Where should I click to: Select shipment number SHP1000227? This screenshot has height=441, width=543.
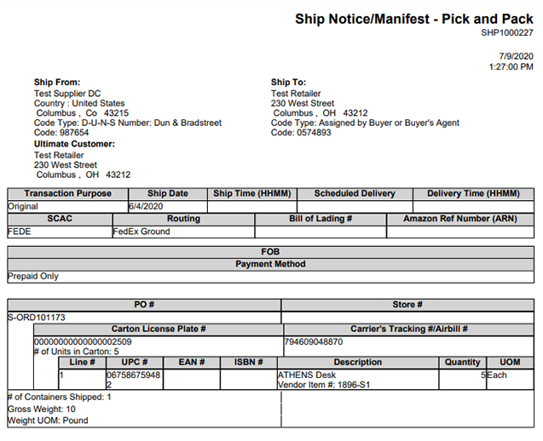coord(506,33)
